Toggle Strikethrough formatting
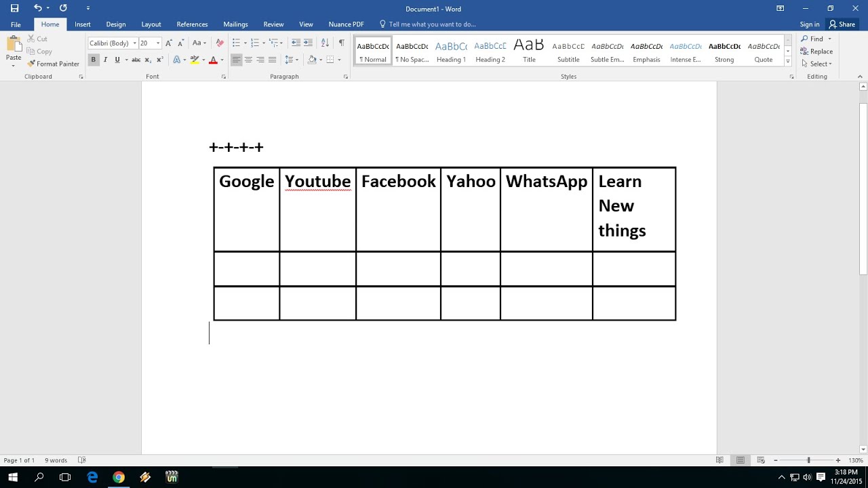The image size is (868, 488). tap(136, 60)
